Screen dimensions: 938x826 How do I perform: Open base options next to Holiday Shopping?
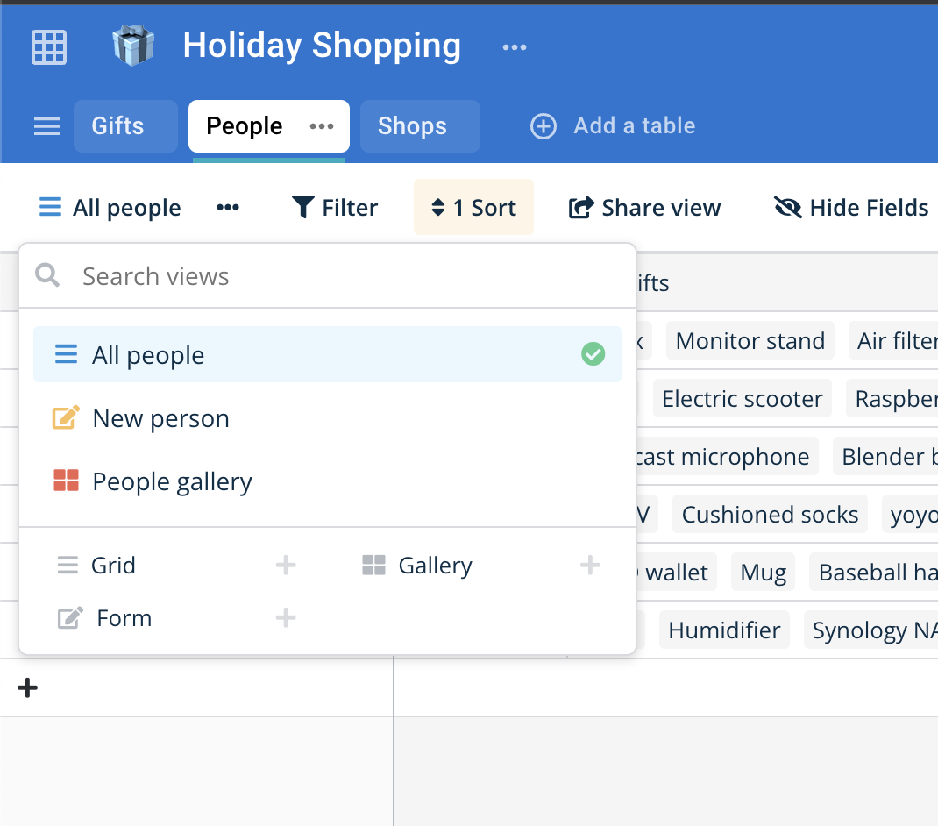(x=515, y=47)
